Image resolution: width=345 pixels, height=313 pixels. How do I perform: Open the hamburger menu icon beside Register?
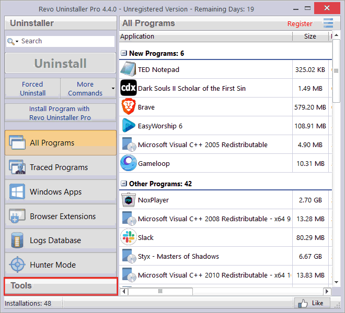coord(328,23)
